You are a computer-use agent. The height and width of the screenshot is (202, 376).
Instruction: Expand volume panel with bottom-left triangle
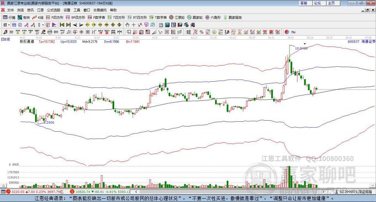3,186
